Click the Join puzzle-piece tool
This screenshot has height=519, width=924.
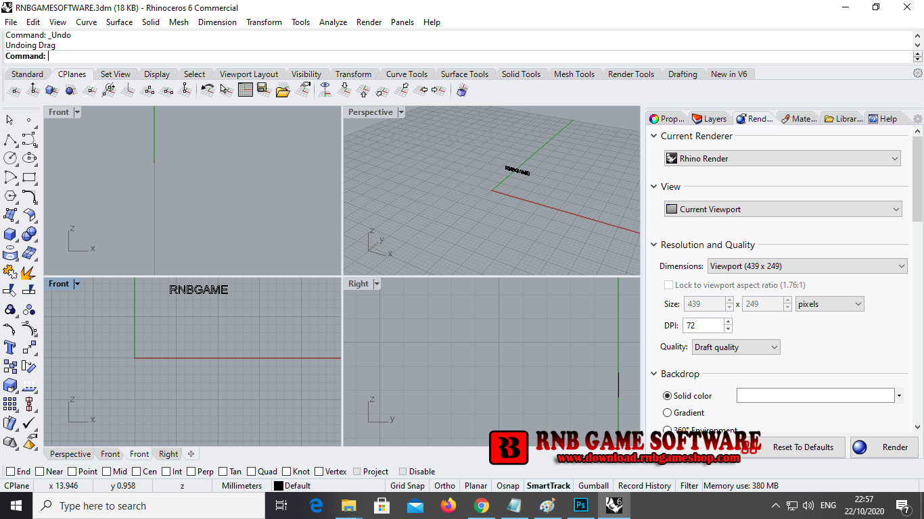pyautogui.click(x=10, y=272)
